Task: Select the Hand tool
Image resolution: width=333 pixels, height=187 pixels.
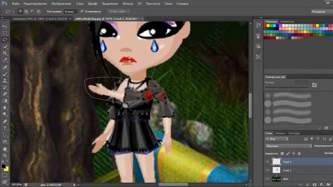Action: coord(5,149)
